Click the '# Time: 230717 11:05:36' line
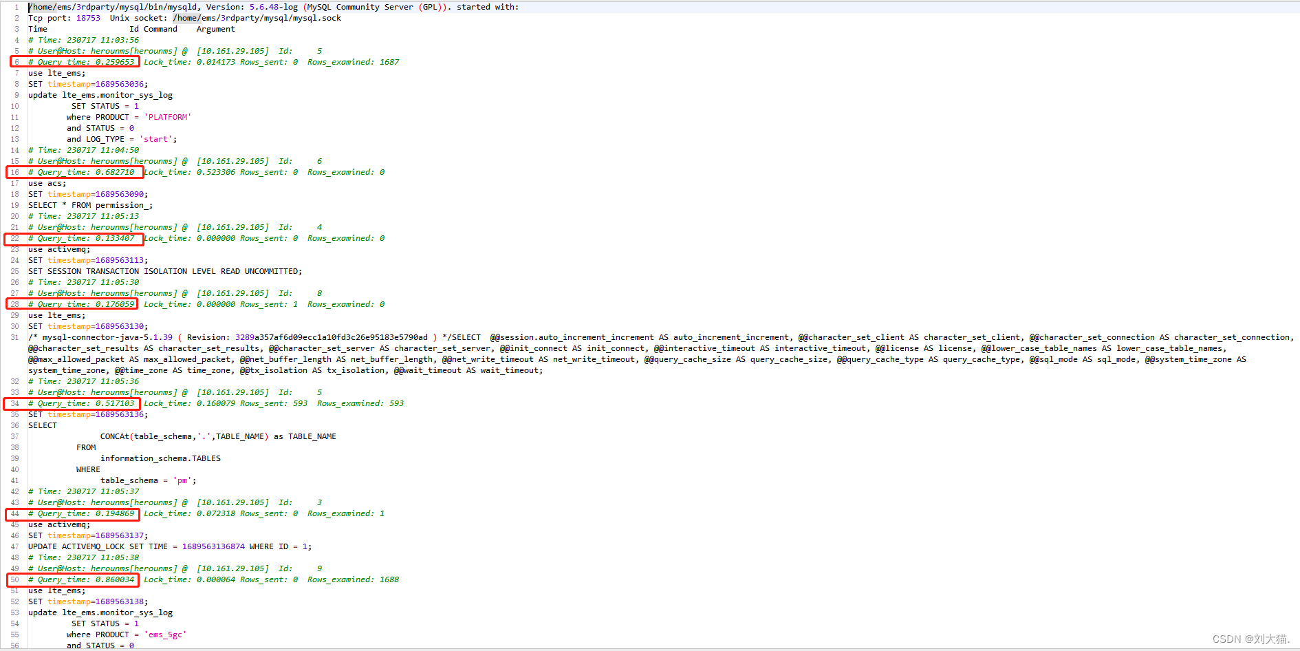Viewport: 1300px width, 651px height. [x=83, y=381]
